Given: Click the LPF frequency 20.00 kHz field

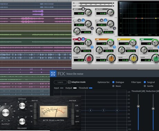Looking at the screenshot, I should 109,32.
